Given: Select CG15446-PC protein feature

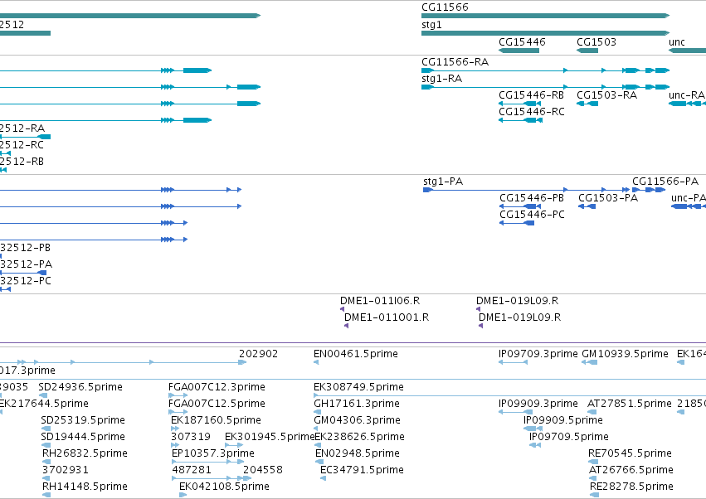Looking at the screenshot, I should 517,223.
